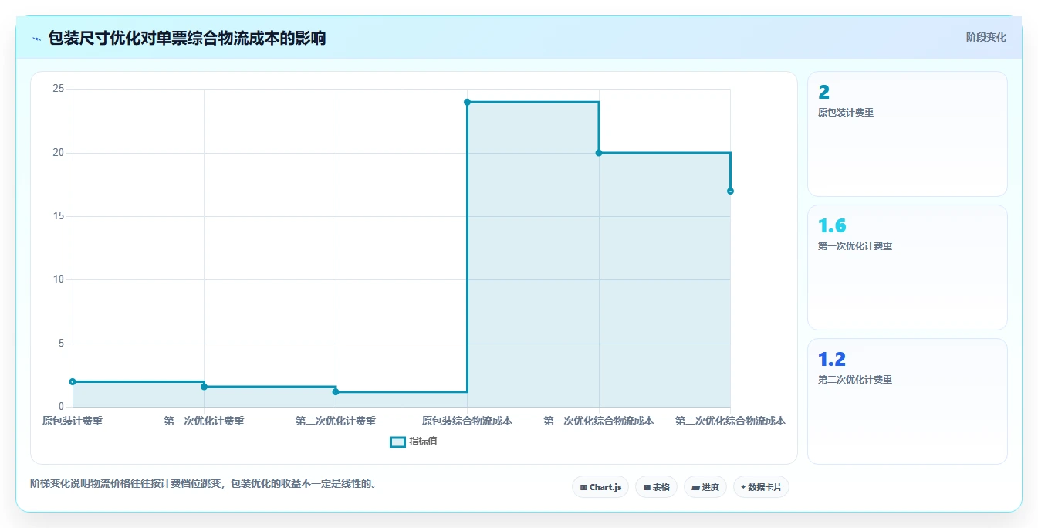Click the y-axis value 25

(x=58, y=89)
